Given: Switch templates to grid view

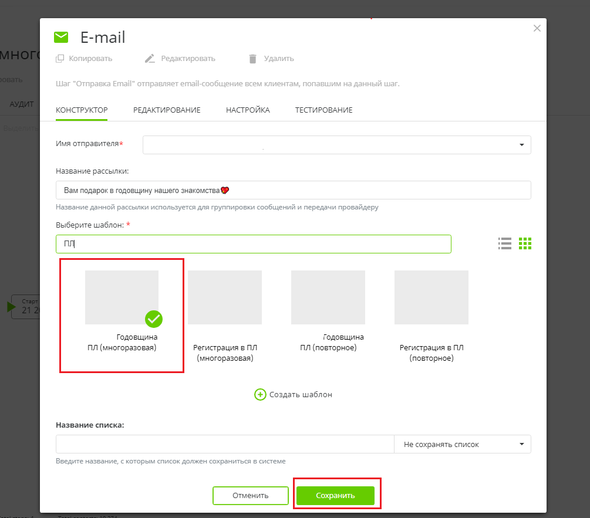Looking at the screenshot, I should (525, 243).
